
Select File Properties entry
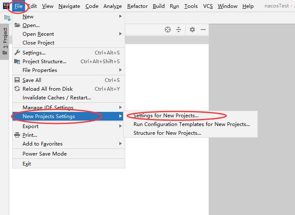coord(68,70)
